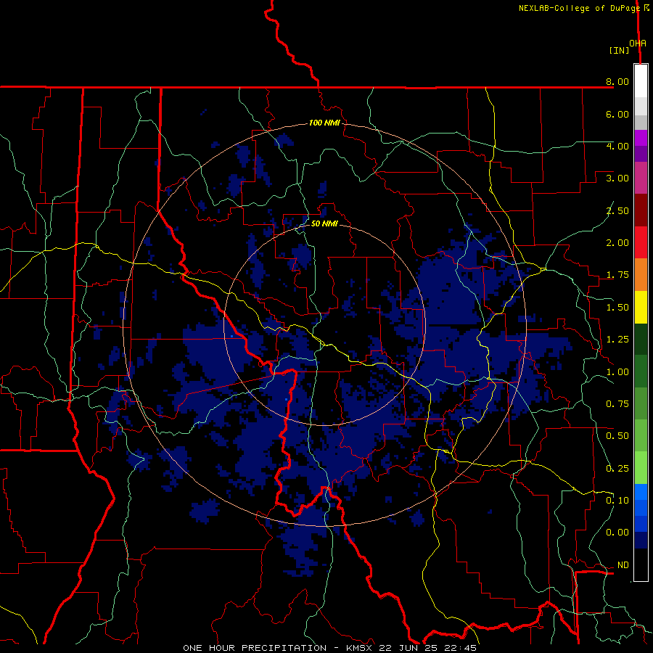The width and height of the screenshot is (653, 653).
Task: Click the 6.00 legend value
Action: pos(617,114)
